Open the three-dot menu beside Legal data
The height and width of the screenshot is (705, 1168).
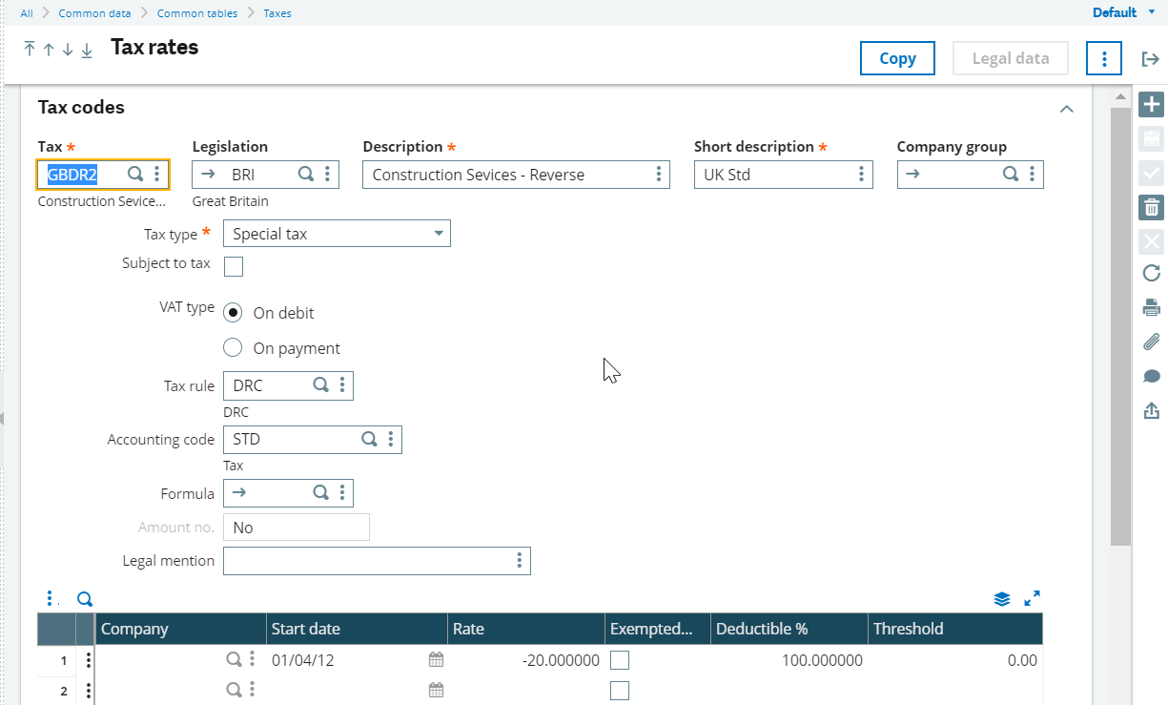tap(1104, 58)
